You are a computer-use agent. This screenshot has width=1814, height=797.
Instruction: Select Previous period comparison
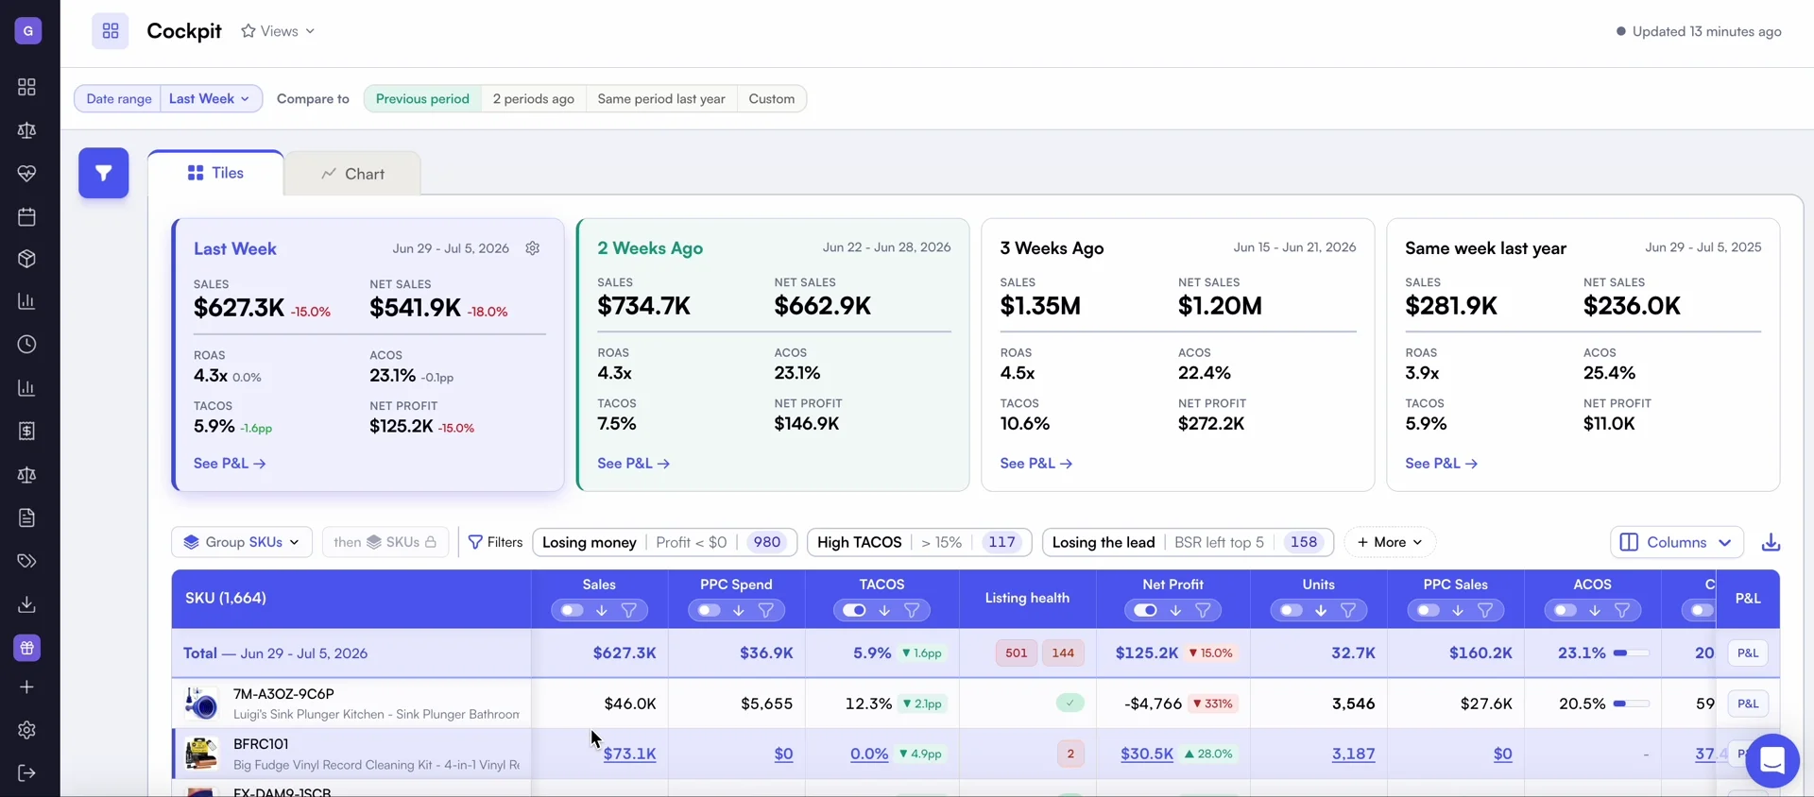[x=422, y=99]
